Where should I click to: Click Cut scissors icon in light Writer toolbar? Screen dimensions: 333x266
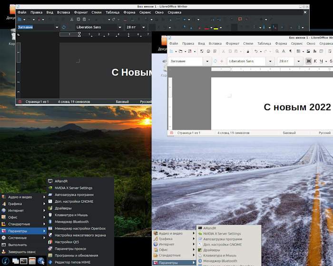click(224, 51)
